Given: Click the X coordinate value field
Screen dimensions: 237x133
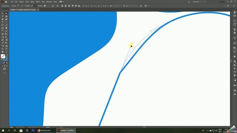Looking at the screenshot, I should coord(93,6).
